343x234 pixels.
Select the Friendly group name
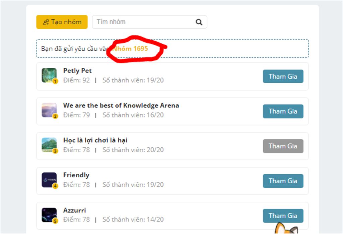[76, 175]
